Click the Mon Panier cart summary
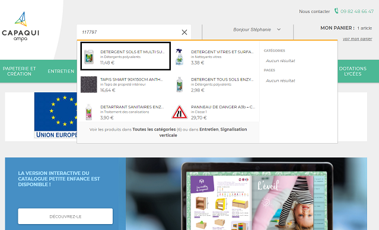 [346, 28]
